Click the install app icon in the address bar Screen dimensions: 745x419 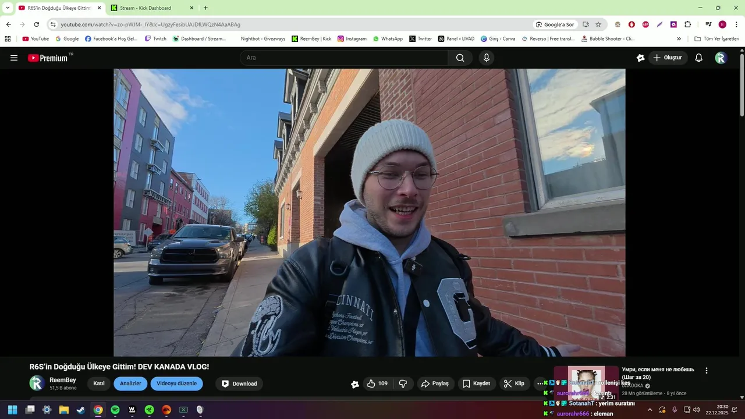tap(586, 24)
